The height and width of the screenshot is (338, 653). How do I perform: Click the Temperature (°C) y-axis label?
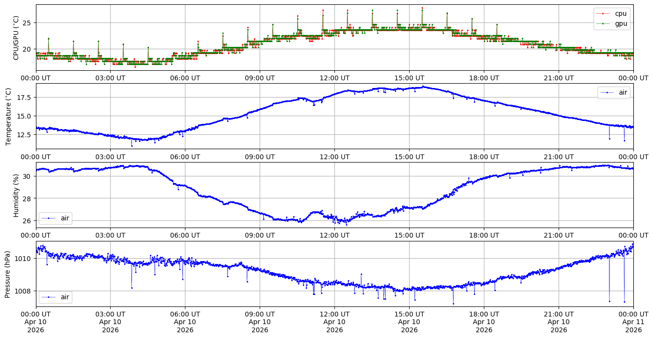click(8, 117)
